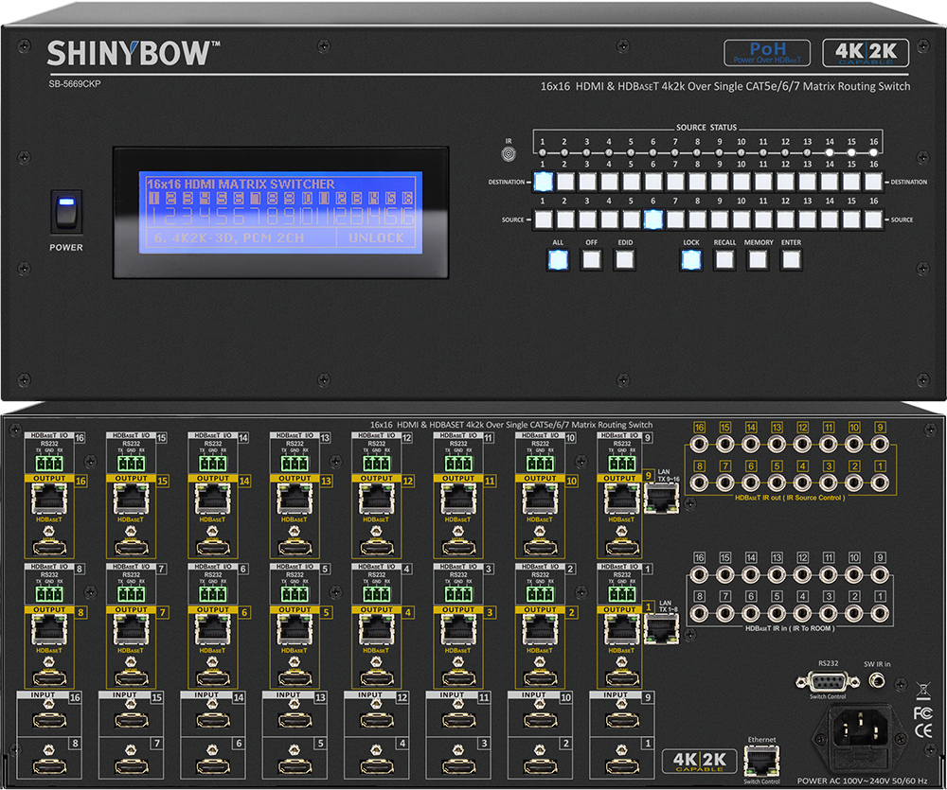Flip the blue POWER rocker switch
947x790 pixels.
67,213
